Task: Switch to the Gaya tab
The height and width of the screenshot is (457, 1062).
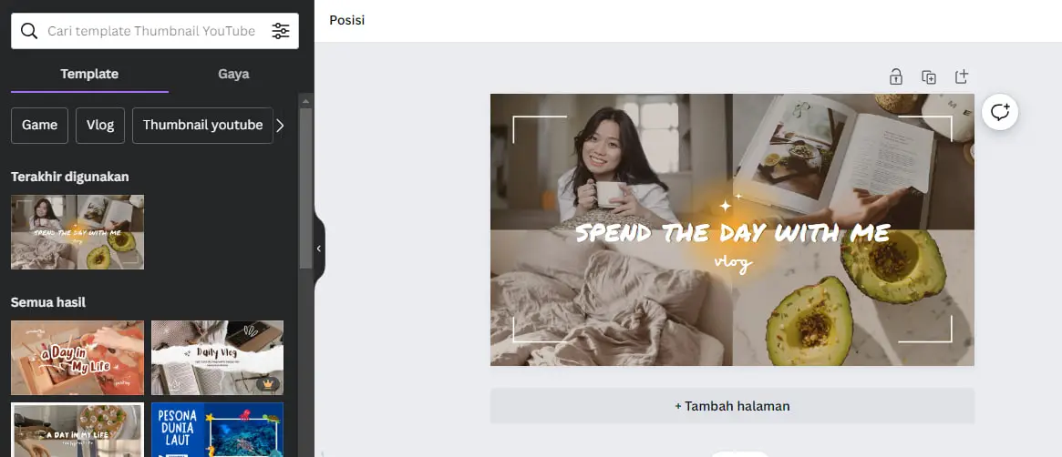Action: point(233,74)
